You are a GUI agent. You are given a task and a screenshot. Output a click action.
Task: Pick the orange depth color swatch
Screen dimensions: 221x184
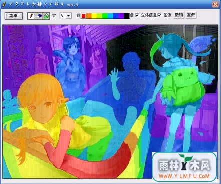point(89,16)
